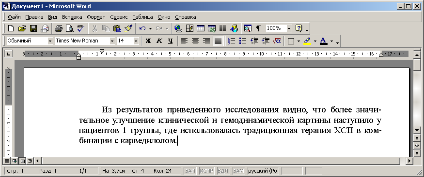
Task: Show the Drawing toolbar
Action: click(234, 28)
